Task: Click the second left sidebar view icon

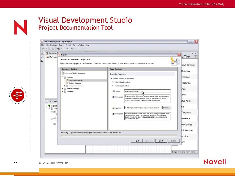Action: click(42, 57)
